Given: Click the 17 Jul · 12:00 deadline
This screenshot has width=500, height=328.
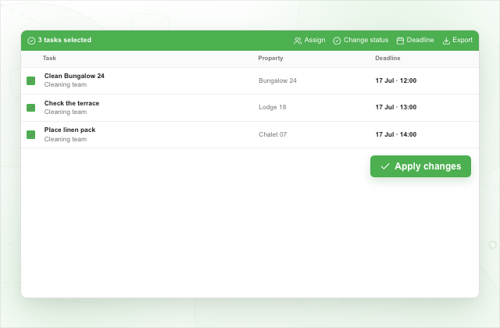Looking at the screenshot, I should [396, 80].
